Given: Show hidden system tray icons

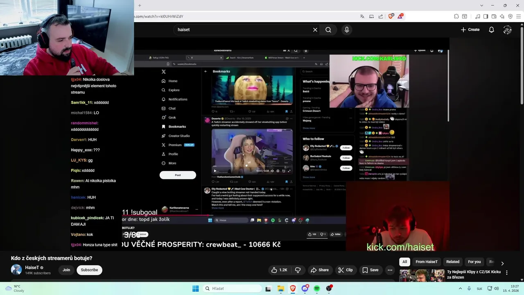Looking at the screenshot, I should [460, 288].
